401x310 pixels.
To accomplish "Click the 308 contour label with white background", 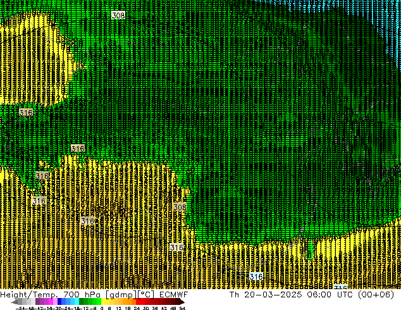I will tap(118, 15).
